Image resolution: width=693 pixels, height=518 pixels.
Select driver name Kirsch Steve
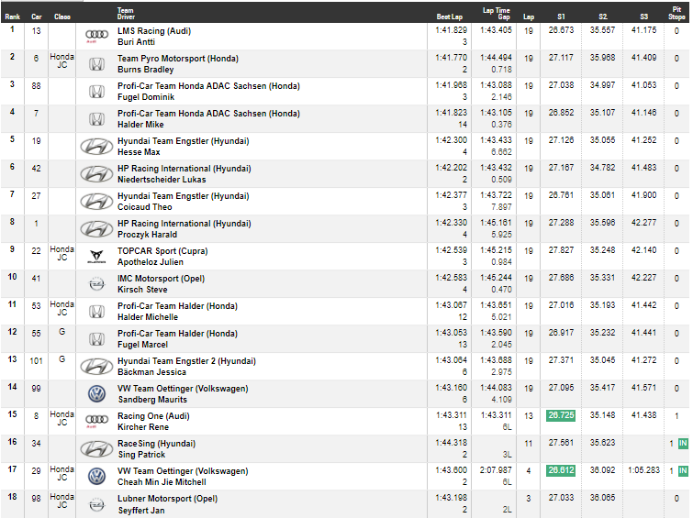click(142, 290)
